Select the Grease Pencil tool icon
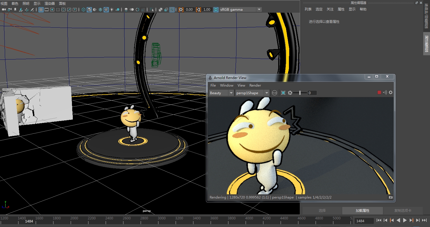Screen dimensions: 430x227 click(32, 10)
